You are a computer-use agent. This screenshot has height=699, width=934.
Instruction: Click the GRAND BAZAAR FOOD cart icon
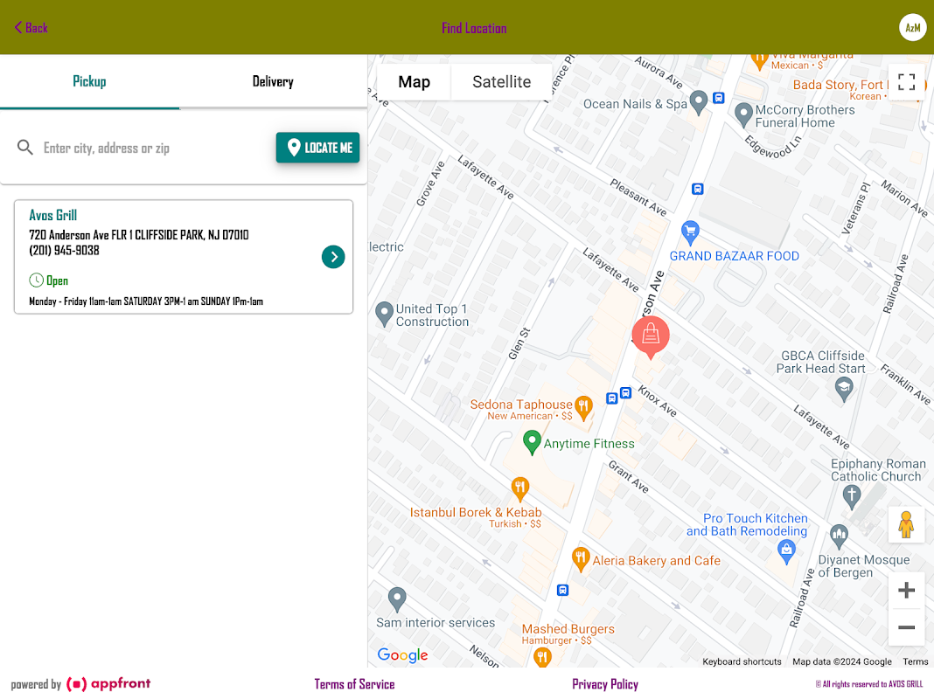click(x=690, y=232)
